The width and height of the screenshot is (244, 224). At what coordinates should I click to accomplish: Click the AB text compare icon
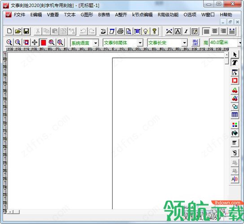tap(235, 179)
